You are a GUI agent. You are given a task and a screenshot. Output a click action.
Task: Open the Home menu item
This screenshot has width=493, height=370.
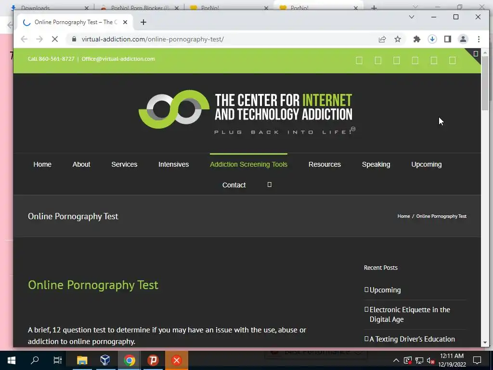[42, 164]
